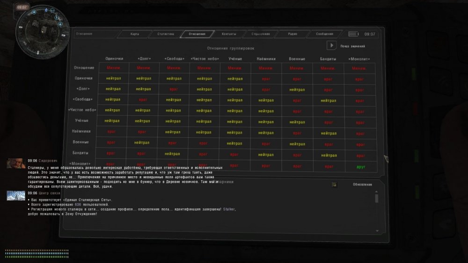The image size is (468, 263).
Task: Click «нейтрал» in «Военные» row, «Учёные» column
Action: (x=234, y=143)
